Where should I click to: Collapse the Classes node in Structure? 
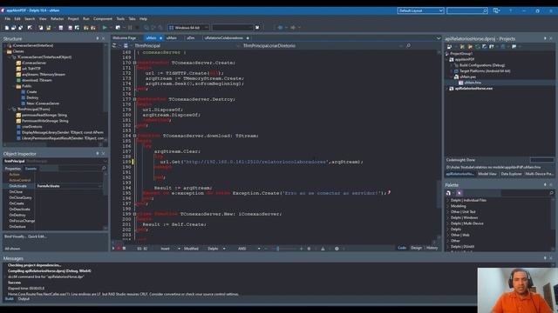click(5, 51)
